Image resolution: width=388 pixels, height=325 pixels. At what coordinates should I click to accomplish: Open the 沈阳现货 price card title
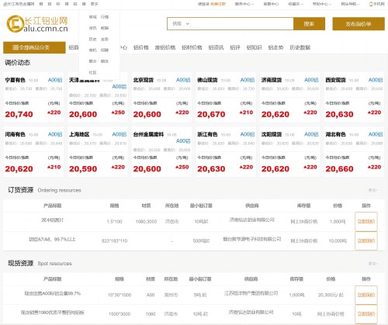[272, 134]
